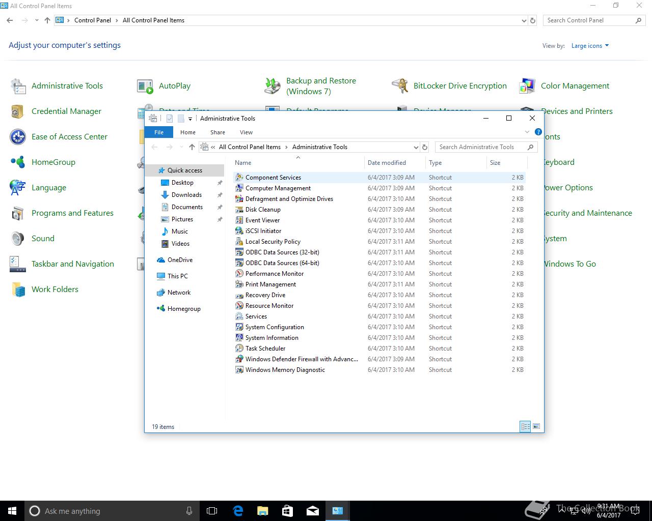Open Customize Quick Access Toolbar dropdown
652x521 pixels.
tap(190, 119)
